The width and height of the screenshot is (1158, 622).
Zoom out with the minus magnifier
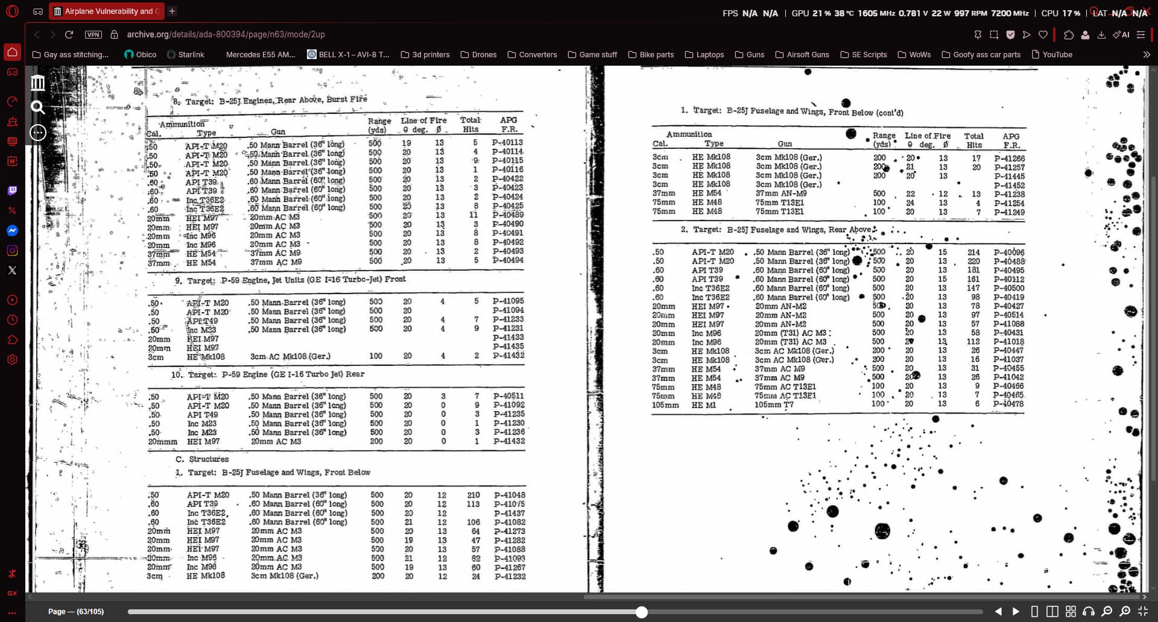point(1107,611)
